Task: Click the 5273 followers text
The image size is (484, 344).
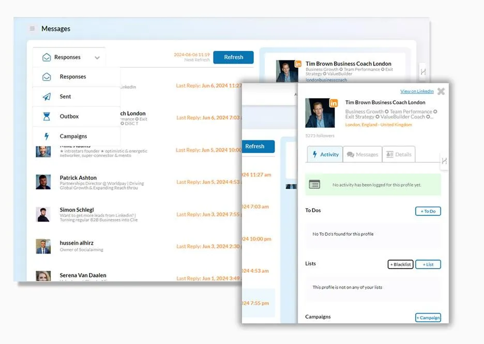Action: 320,136
